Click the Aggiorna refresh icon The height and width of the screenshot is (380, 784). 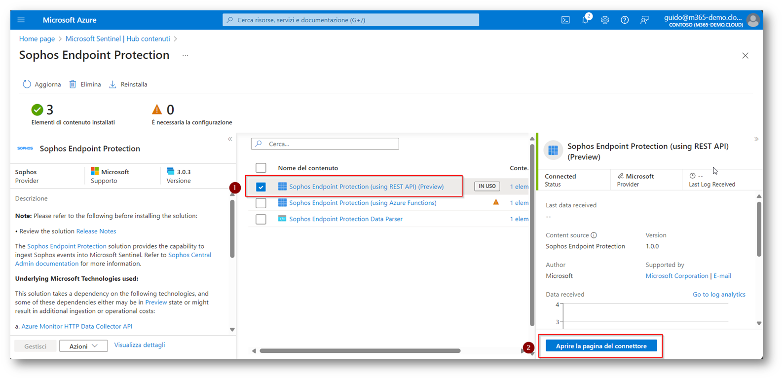click(27, 84)
